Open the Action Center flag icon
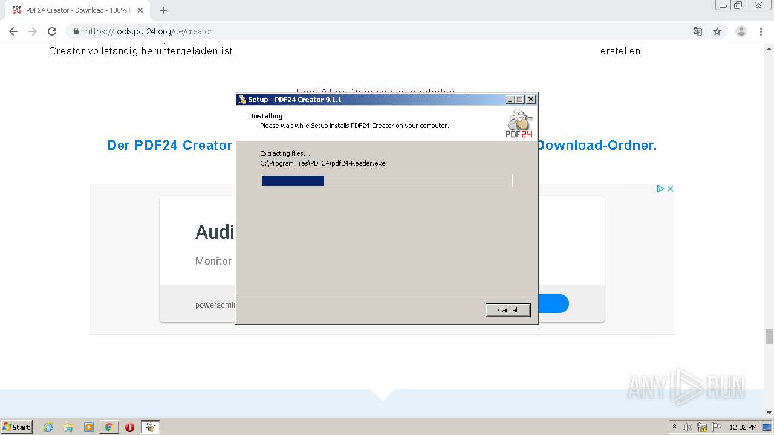The width and height of the screenshot is (774, 435). (716, 427)
